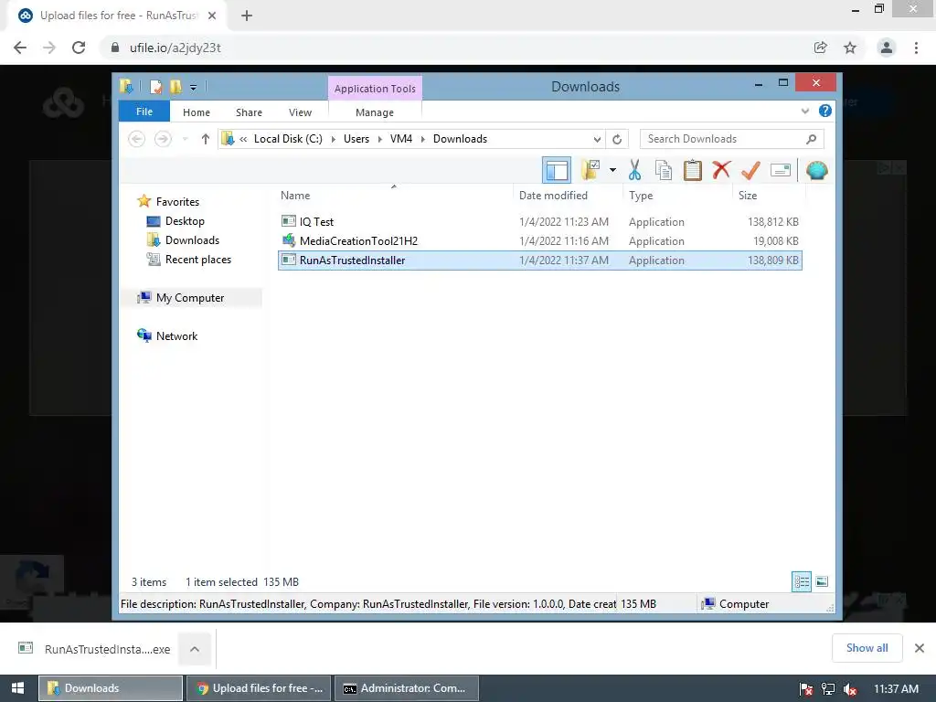Screen dimensions: 936x702
Task: Select the IQ Test file
Action: [x=539, y=222]
